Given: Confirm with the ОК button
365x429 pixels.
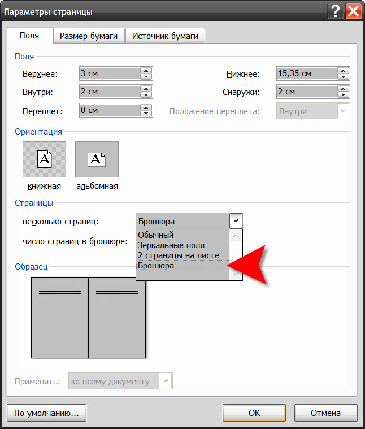Looking at the screenshot, I should click(x=254, y=413).
